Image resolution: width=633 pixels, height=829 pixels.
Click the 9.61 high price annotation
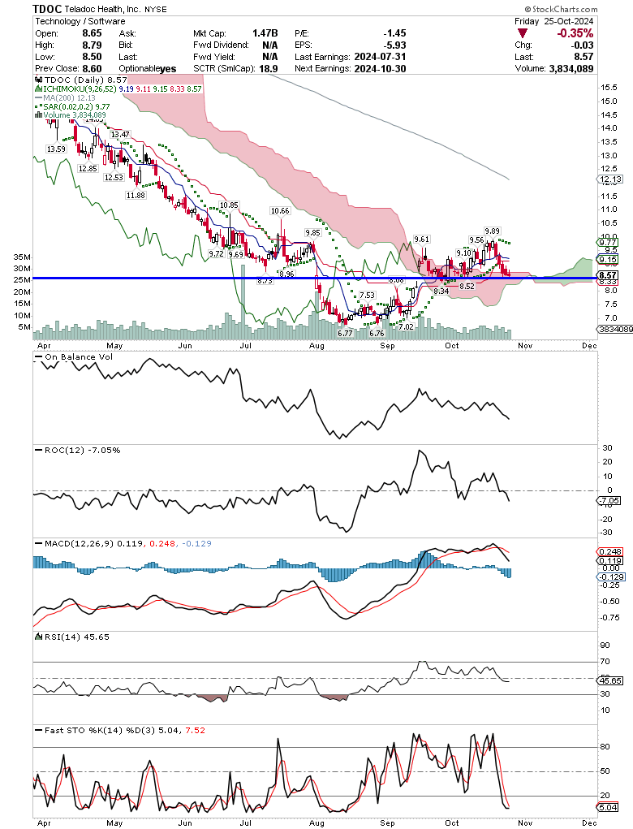[422, 239]
